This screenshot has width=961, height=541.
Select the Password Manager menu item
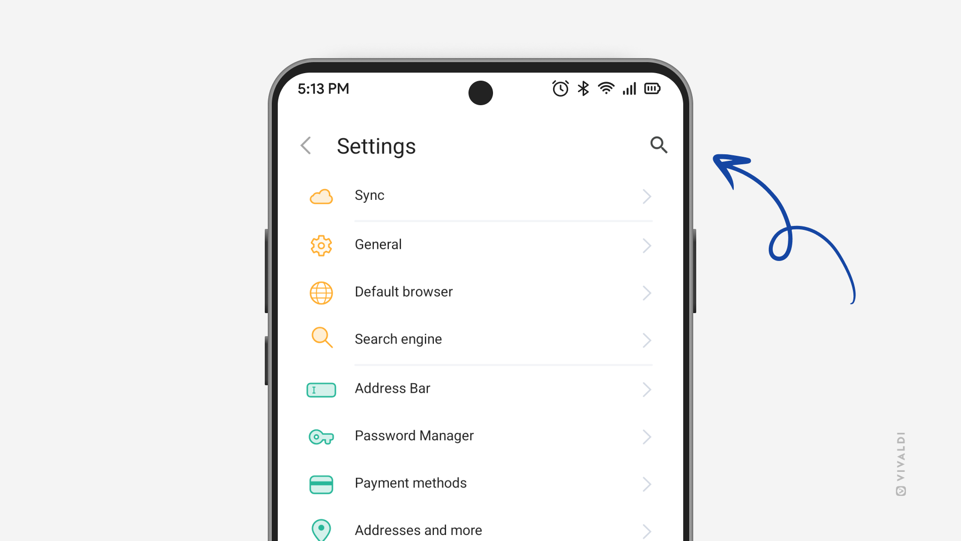pos(480,436)
